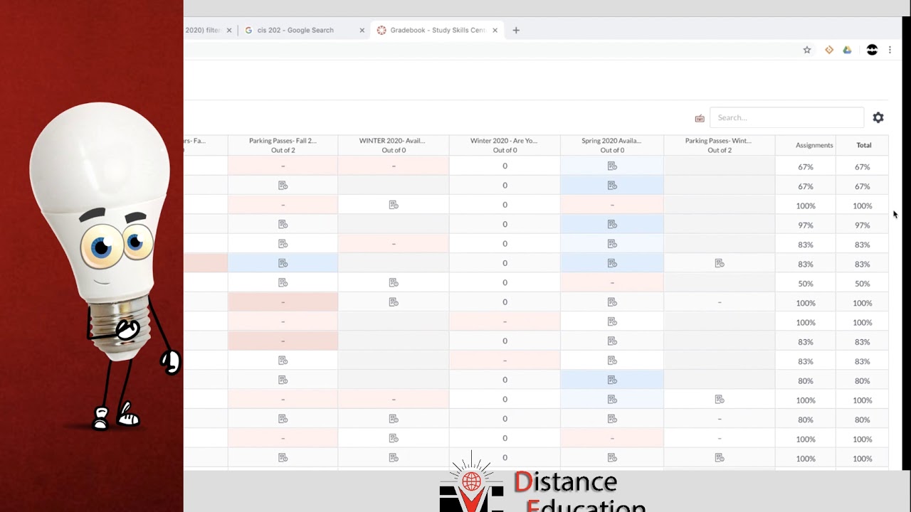This screenshot has width=911, height=512.
Task: Close the 'Gradebook - Study Skills' tab
Action: point(495,30)
